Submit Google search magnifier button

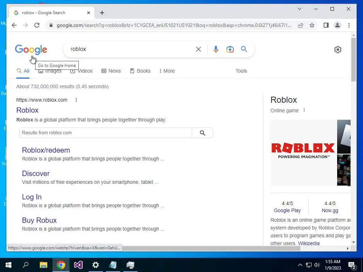point(244,49)
